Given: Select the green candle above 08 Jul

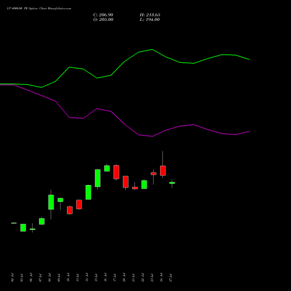Looking at the screenshot, I should pyautogui.click(x=51, y=202).
